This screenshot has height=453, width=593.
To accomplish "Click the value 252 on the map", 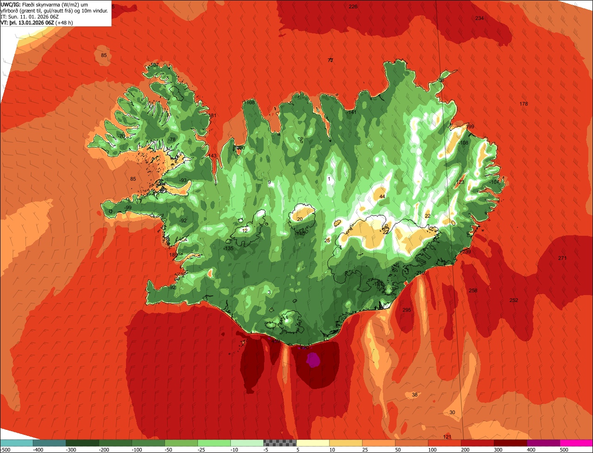I will [514, 300].
